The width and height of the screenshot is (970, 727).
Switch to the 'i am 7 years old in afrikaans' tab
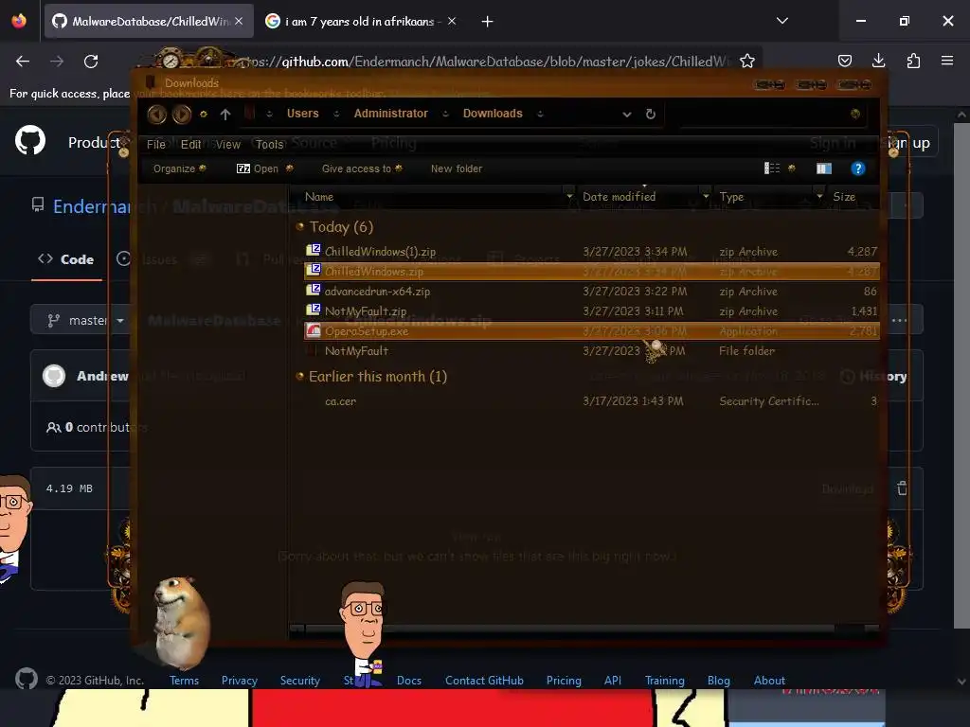(359, 21)
